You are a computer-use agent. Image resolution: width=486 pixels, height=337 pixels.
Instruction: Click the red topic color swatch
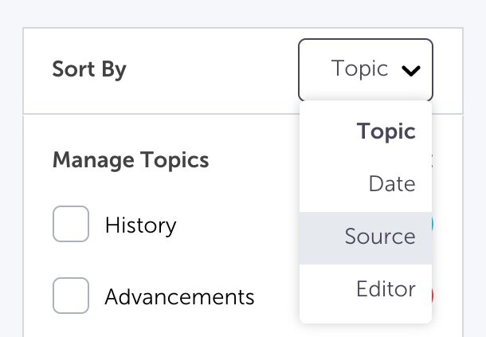(x=433, y=296)
